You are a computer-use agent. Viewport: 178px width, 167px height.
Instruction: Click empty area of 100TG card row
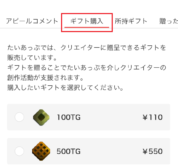(x=111, y=117)
